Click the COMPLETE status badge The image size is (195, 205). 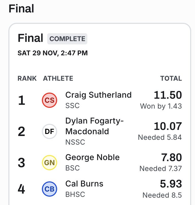click(67, 39)
